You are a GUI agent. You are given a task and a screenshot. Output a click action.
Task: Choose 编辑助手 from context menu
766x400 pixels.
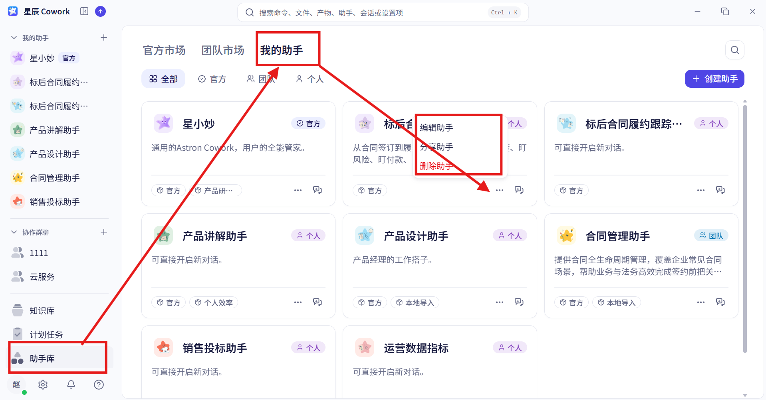437,128
